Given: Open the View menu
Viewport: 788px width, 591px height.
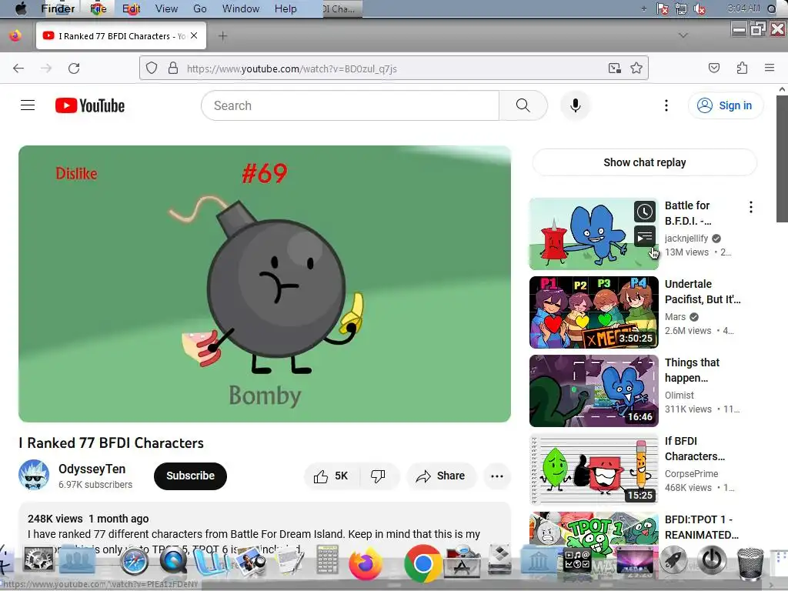Looking at the screenshot, I should coord(166,8).
